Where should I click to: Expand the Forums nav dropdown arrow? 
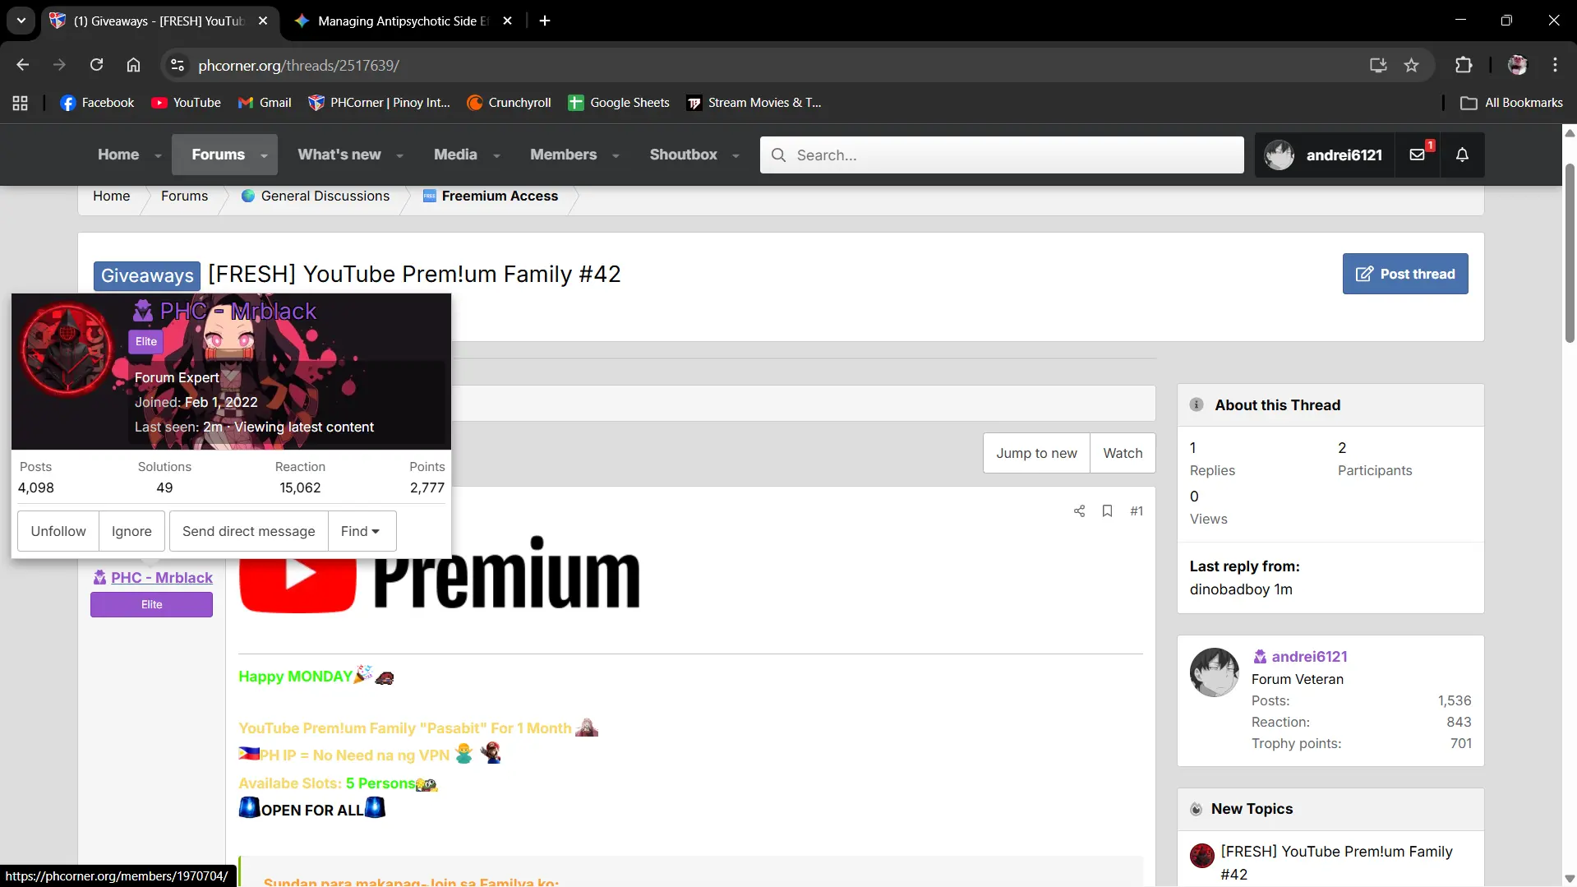[265, 155]
